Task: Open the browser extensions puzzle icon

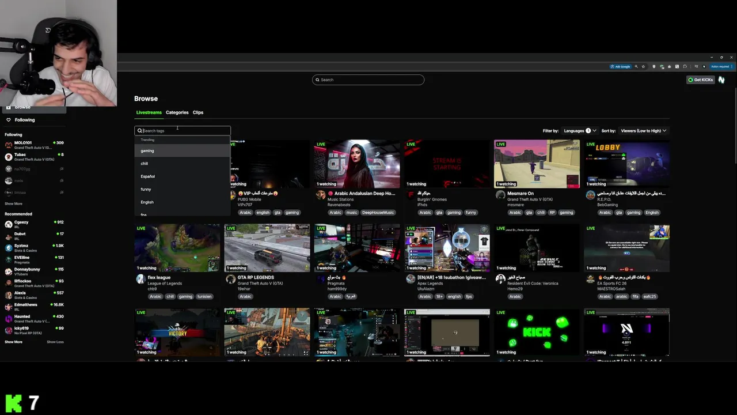Action: pyautogui.click(x=685, y=66)
